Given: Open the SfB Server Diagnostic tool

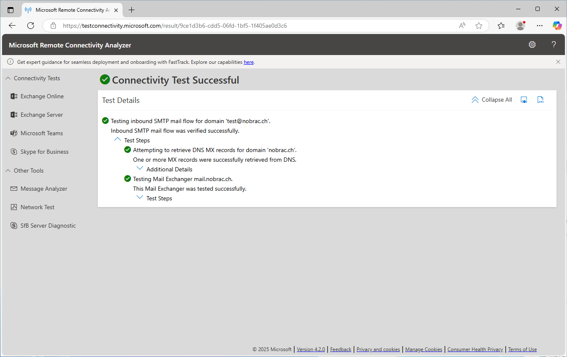Looking at the screenshot, I should pos(48,226).
